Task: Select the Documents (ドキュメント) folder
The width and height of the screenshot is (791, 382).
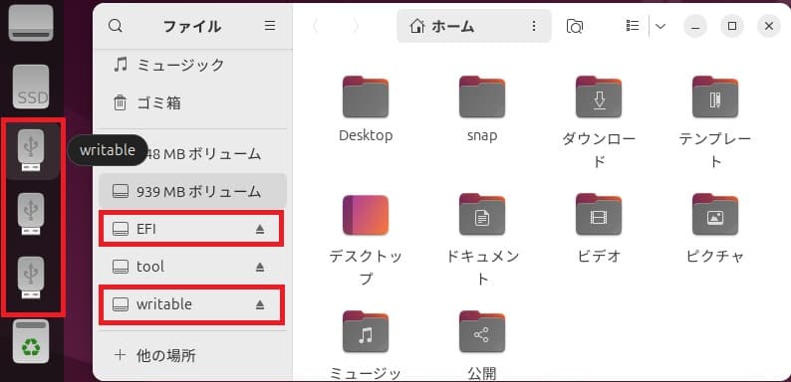Action: click(x=482, y=240)
